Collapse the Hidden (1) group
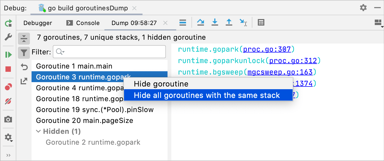The height and width of the screenshot is (161, 384). tap(38, 131)
